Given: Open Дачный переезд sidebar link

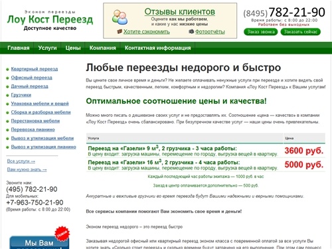Looking at the screenshot, I should tap(30, 86).
